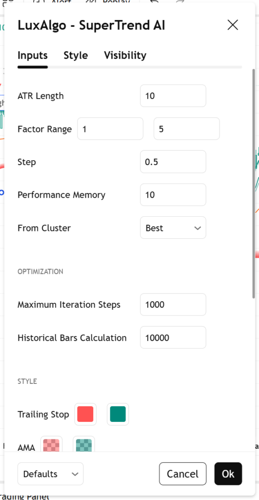Image resolution: width=259 pixels, height=500 pixels.
Task: Click the Factor Range minimum field
Action: tap(110, 128)
